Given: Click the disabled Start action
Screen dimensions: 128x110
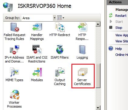Looking at the screenshot, I should coord(119,22).
